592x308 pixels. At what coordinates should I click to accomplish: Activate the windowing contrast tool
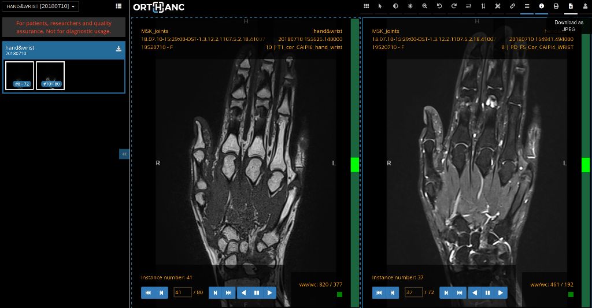point(395,6)
